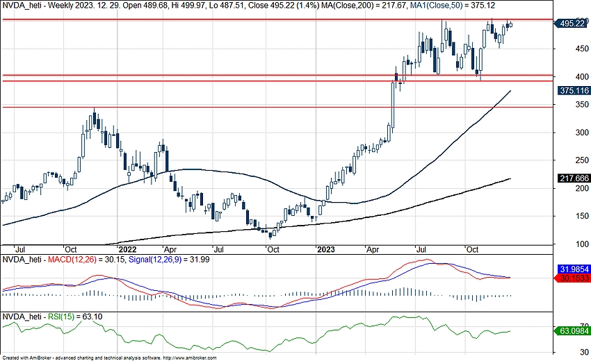Click the AmiBroker credit link at bottom
This screenshot has width=591, height=361.
(x=109, y=358)
